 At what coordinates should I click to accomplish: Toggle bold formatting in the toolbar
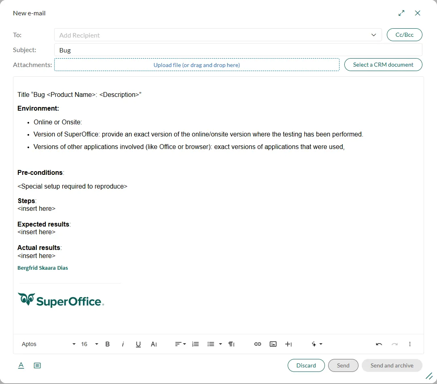[108, 344]
